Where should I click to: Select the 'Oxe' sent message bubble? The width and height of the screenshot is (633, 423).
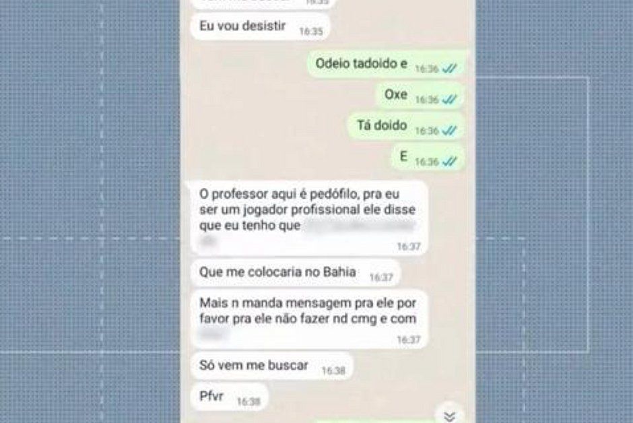[420, 95]
